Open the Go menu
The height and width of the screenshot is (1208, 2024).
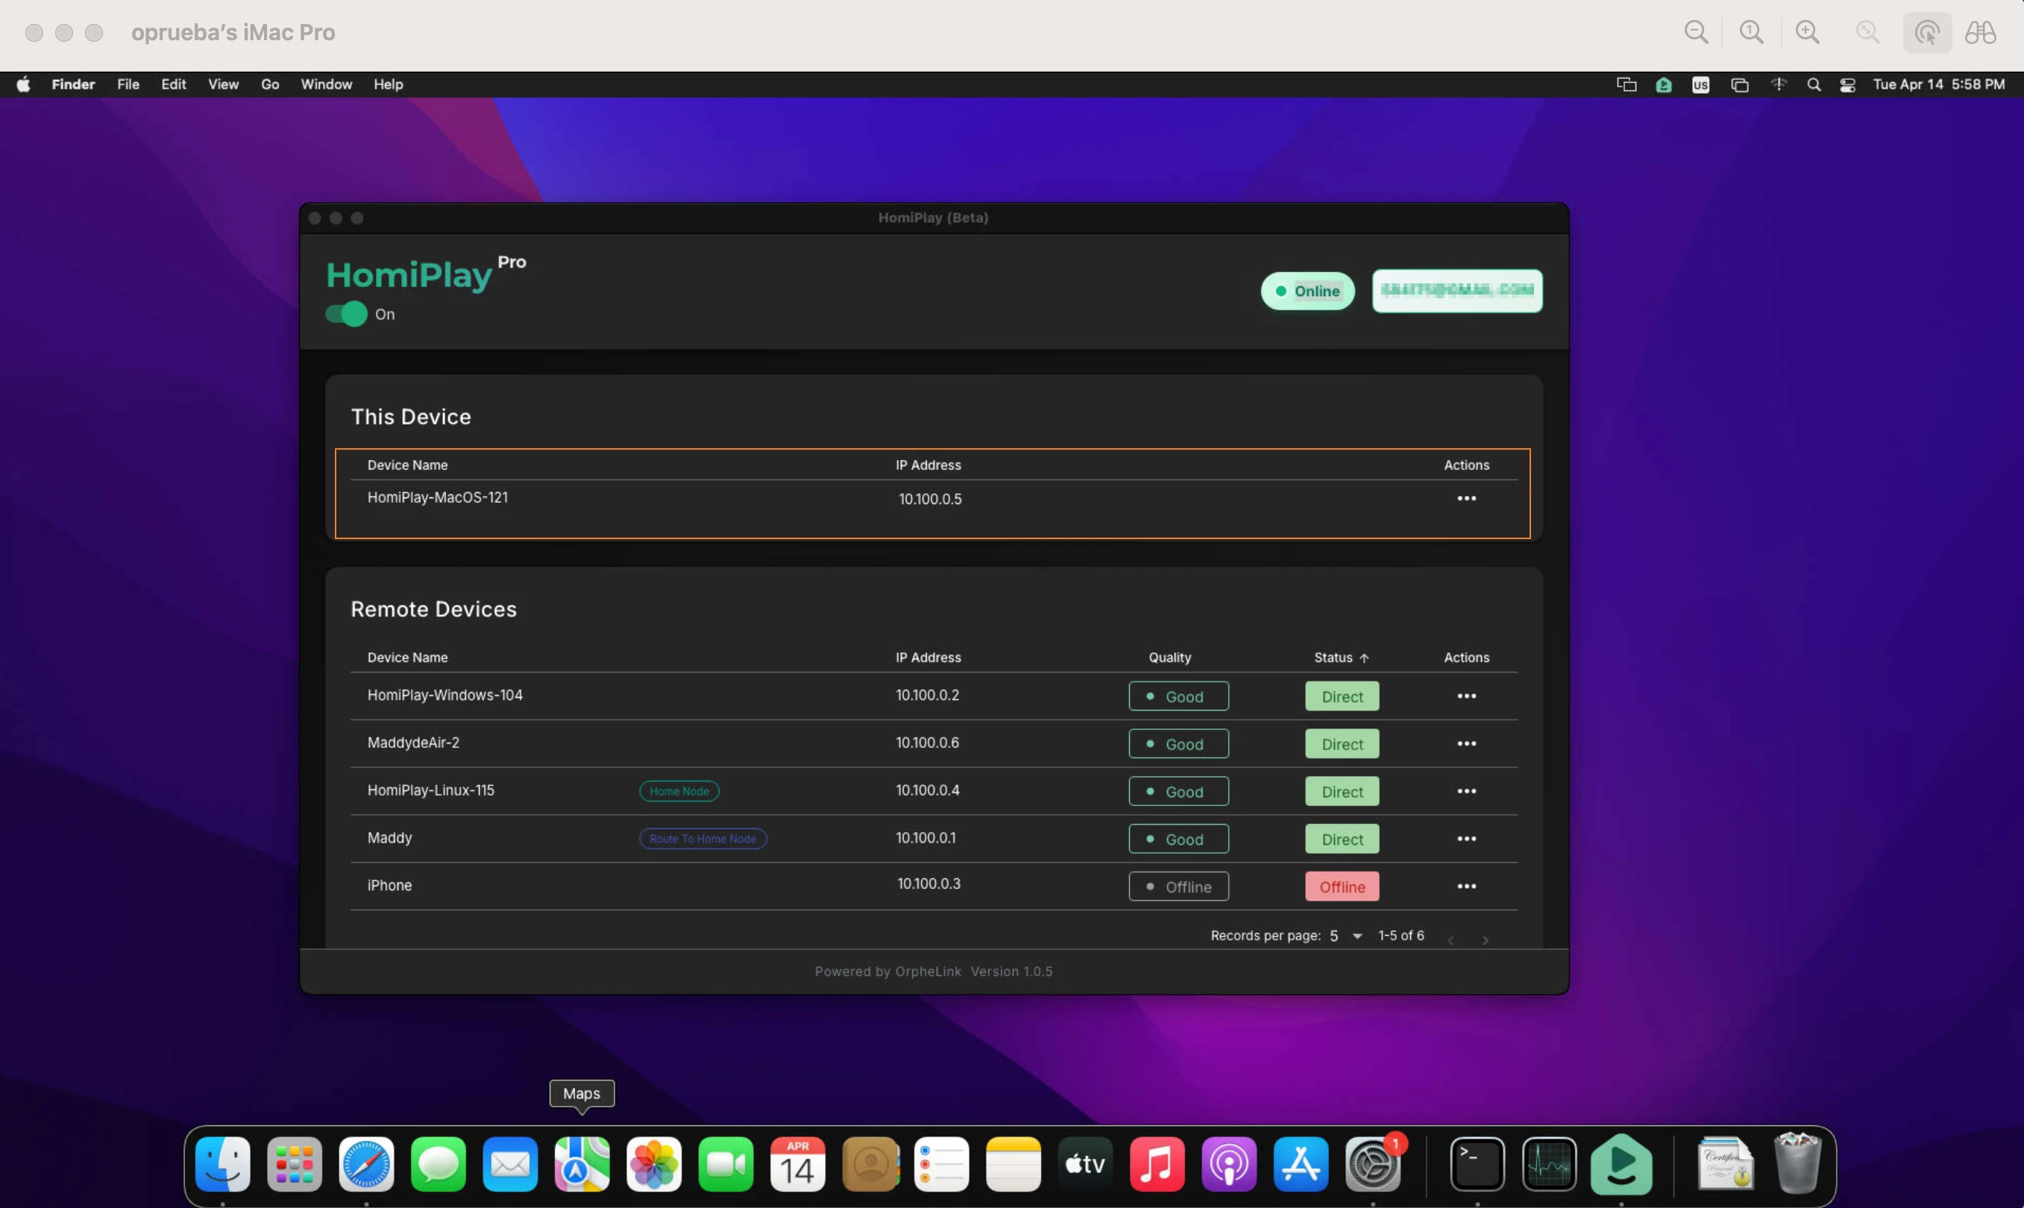point(270,85)
